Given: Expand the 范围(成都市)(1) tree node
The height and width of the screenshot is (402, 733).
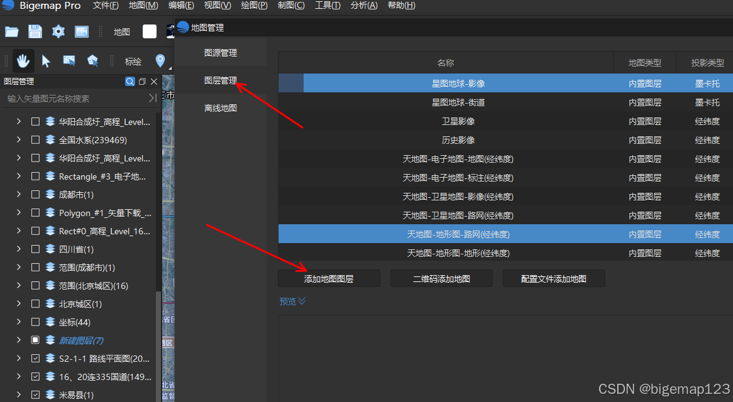Looking at the screenshot, I should click(19, 267).
